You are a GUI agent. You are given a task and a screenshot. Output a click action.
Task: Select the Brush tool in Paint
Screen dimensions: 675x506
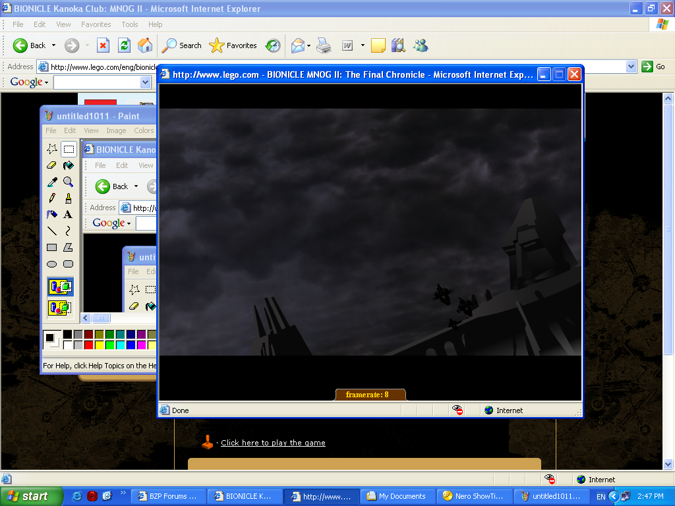(x=69, y=198)
